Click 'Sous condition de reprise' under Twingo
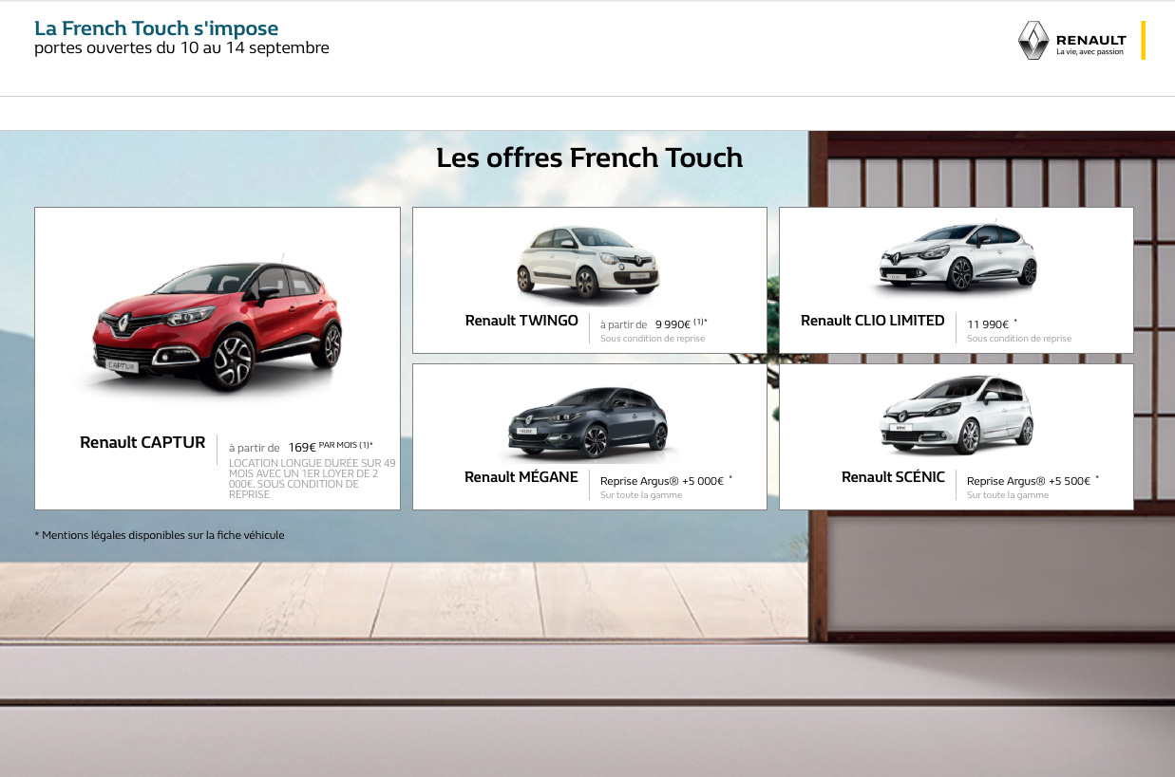Screen dimensions: 1175x777 tap(653, 339)
